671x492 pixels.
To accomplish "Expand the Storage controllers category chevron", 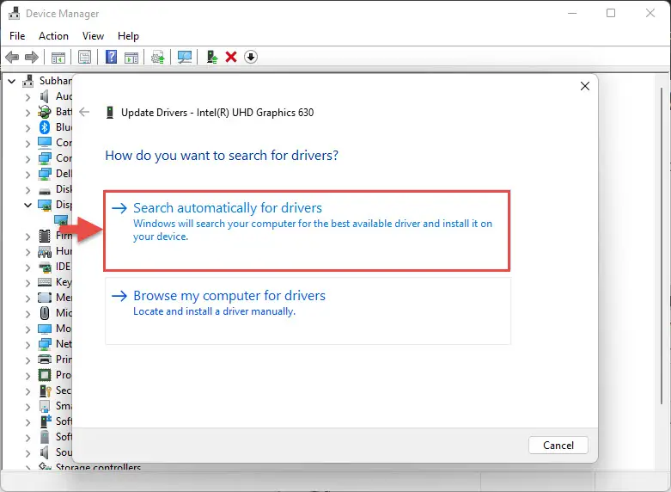I will pos(27,468).
